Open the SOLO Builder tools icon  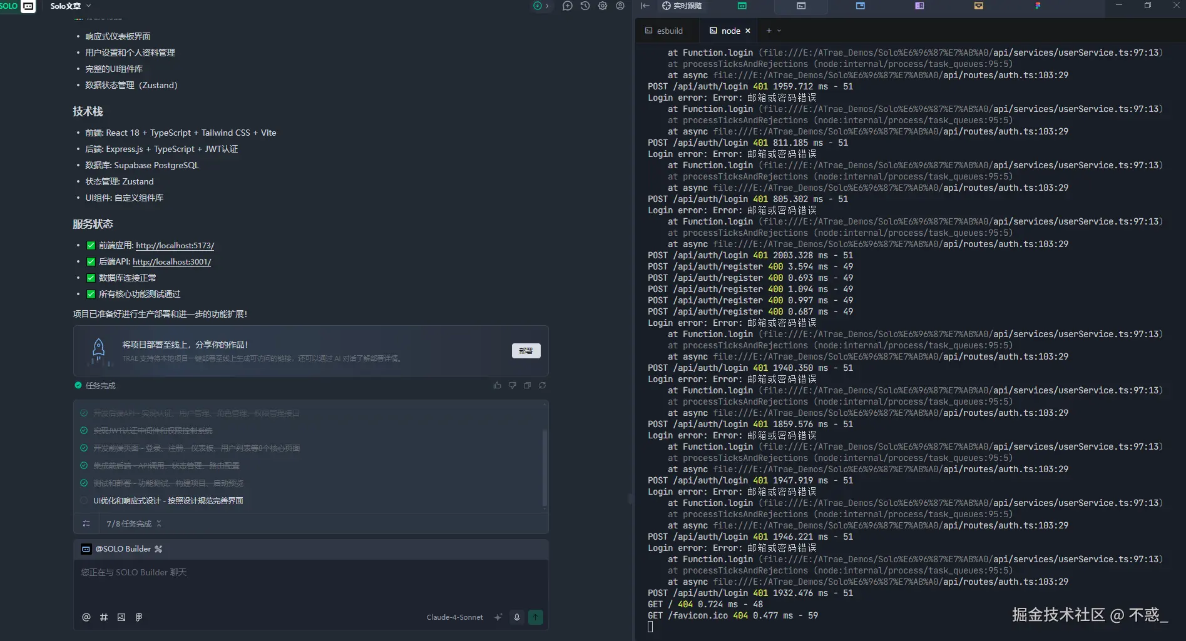coord(158,549)
